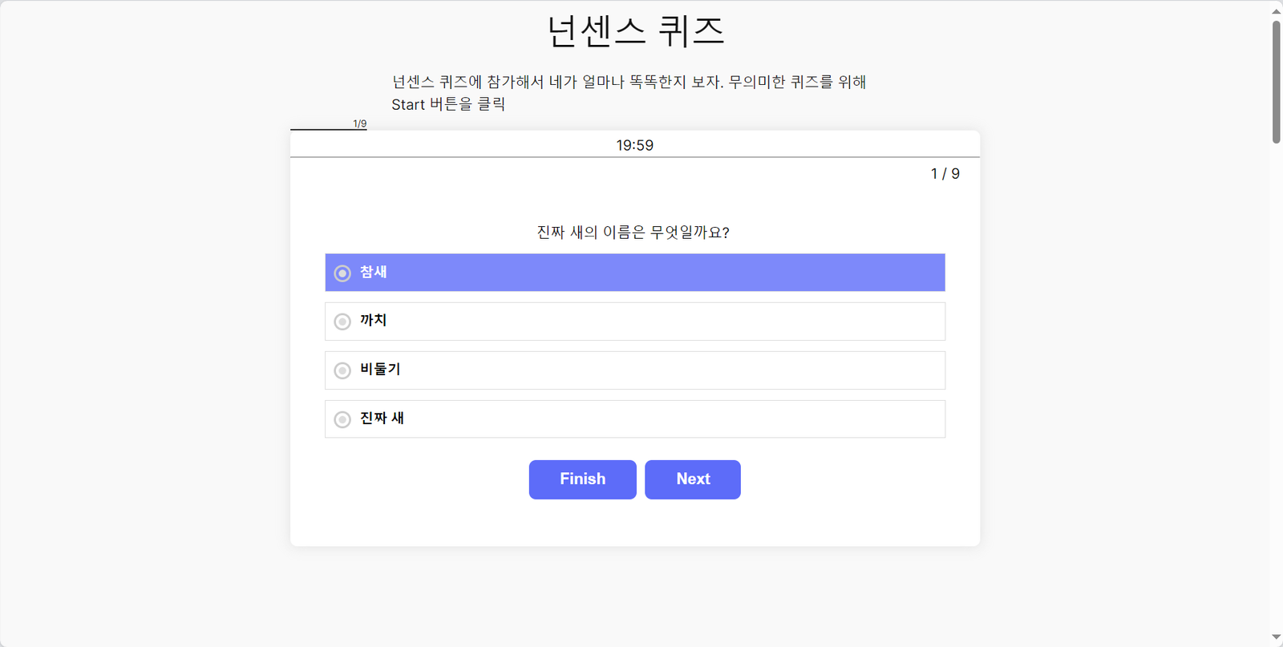The image size is (1283, 647).
Task: Click the 참새 answer label text
Action: [x=374, y=273]
